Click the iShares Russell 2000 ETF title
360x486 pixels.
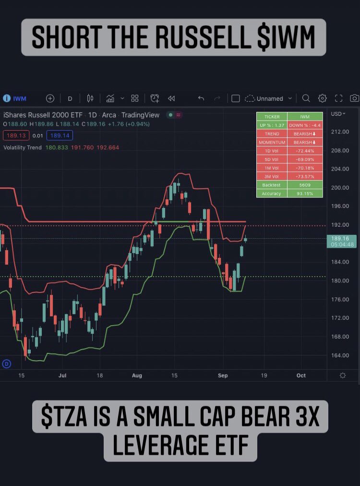coord(43,115)
